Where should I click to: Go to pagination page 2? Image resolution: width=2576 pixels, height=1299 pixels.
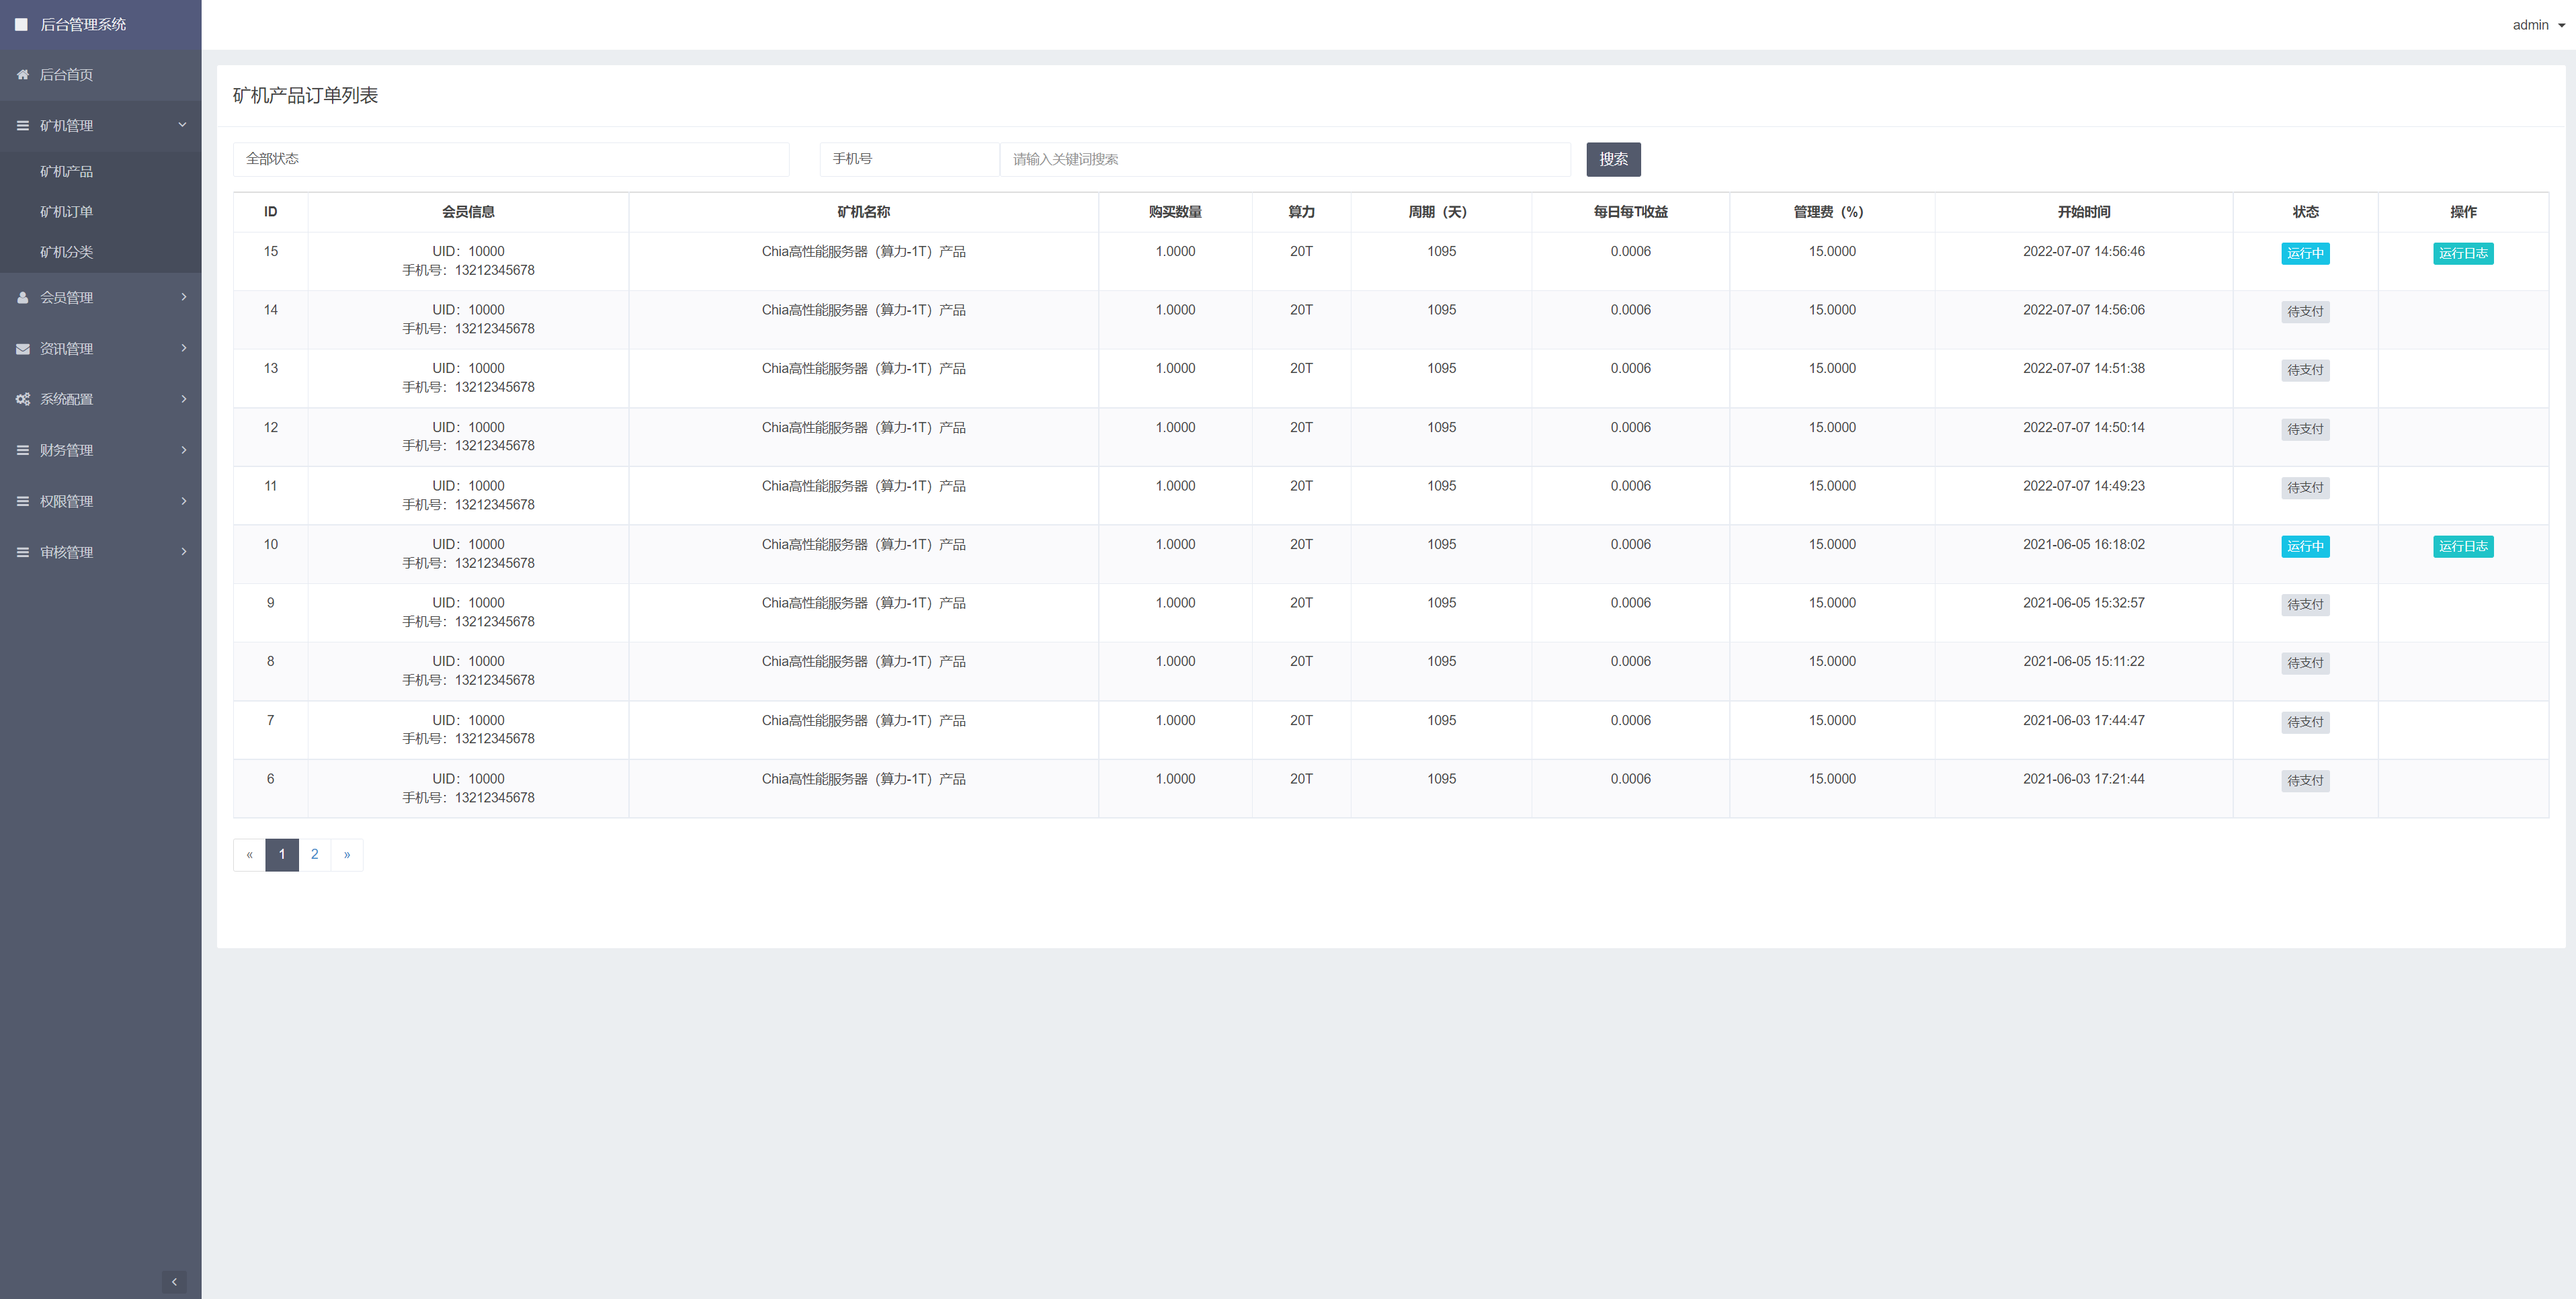click(314, 854)
